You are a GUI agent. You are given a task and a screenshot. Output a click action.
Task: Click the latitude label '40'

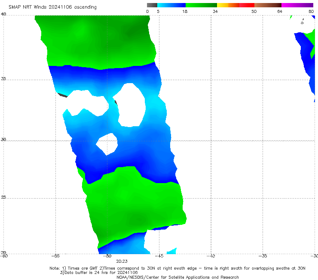pos(3,14)
